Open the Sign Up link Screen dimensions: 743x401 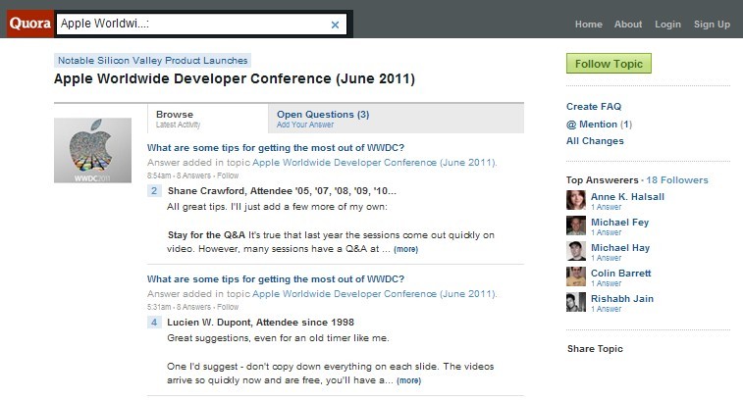point(712,25)
